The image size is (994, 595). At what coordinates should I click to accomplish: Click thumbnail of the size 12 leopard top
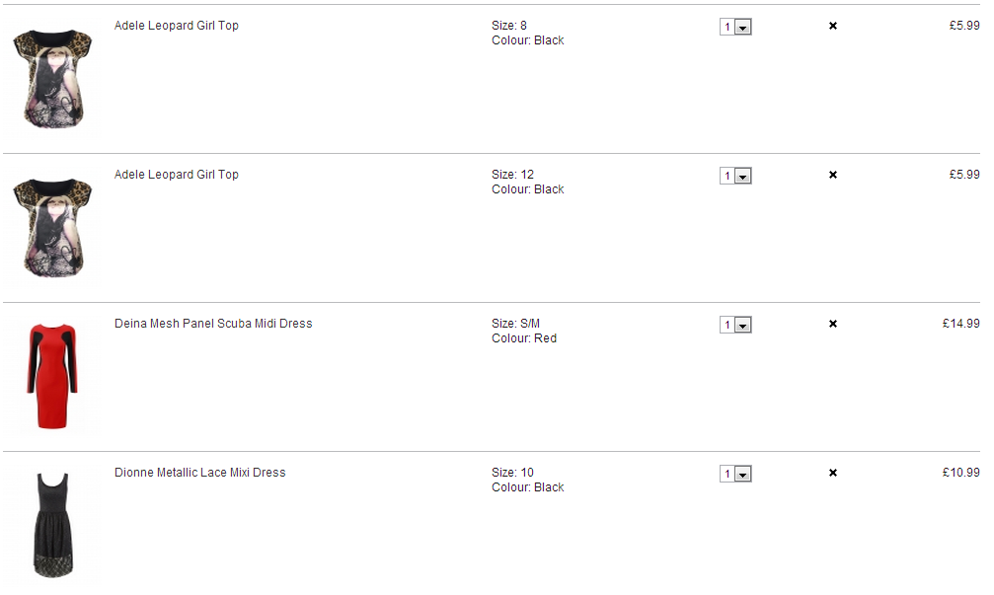coord(52,227)
